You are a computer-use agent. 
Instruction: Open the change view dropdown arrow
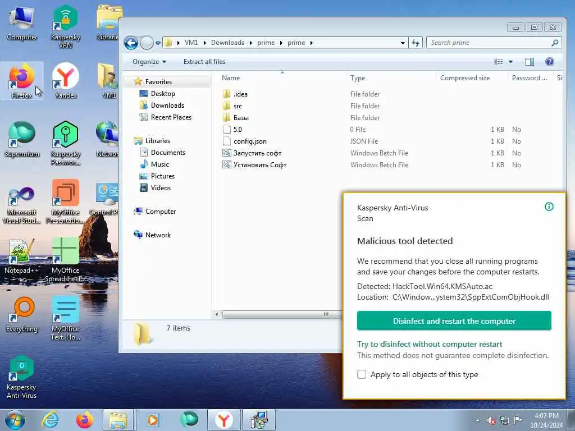coord(510,62)
